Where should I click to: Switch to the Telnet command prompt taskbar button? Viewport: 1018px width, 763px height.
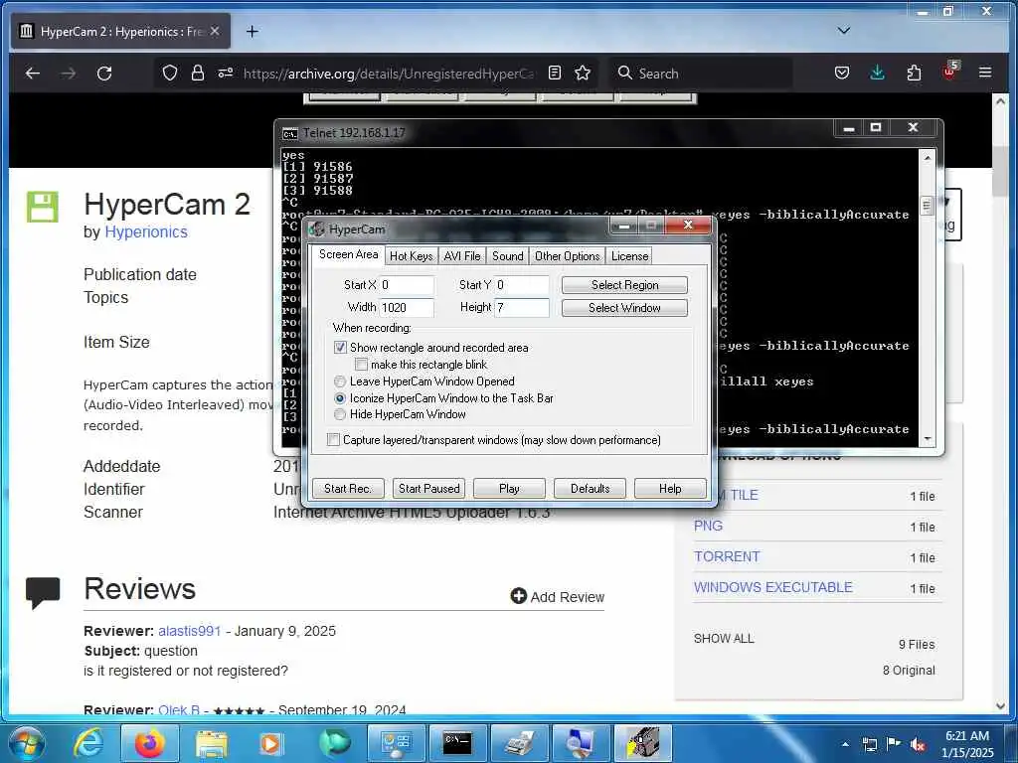point(457,743)
